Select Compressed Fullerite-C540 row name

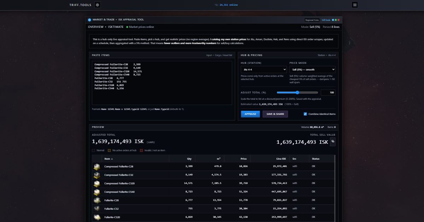click(119, 192)
